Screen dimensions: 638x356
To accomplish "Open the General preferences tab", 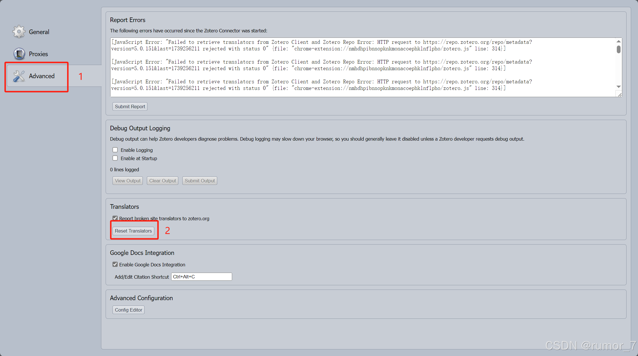I will tap(39, 32).
